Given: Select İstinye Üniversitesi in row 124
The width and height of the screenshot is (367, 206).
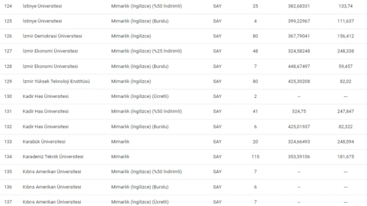Looking at the screenshot, I should (42, 6).
